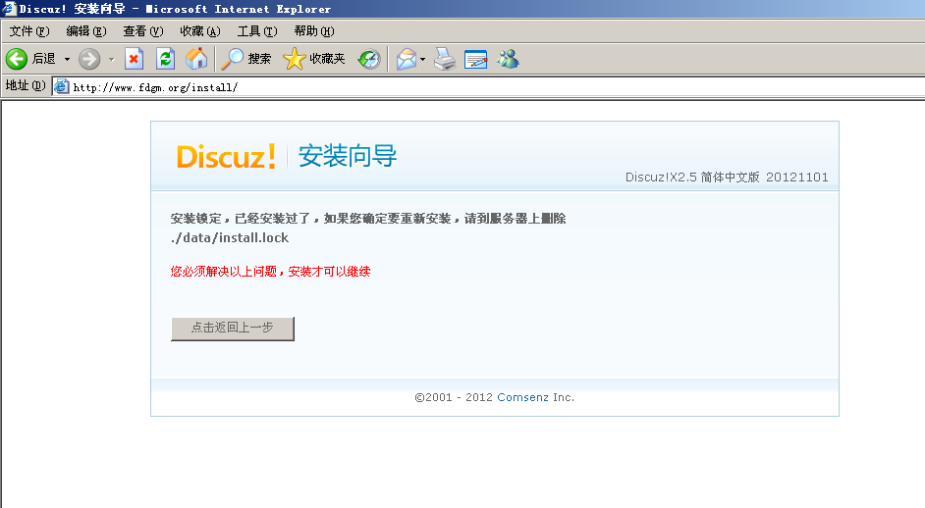Click the IE icon in title bar
This screenshot has width=925, height=508.
pos(9,8)
